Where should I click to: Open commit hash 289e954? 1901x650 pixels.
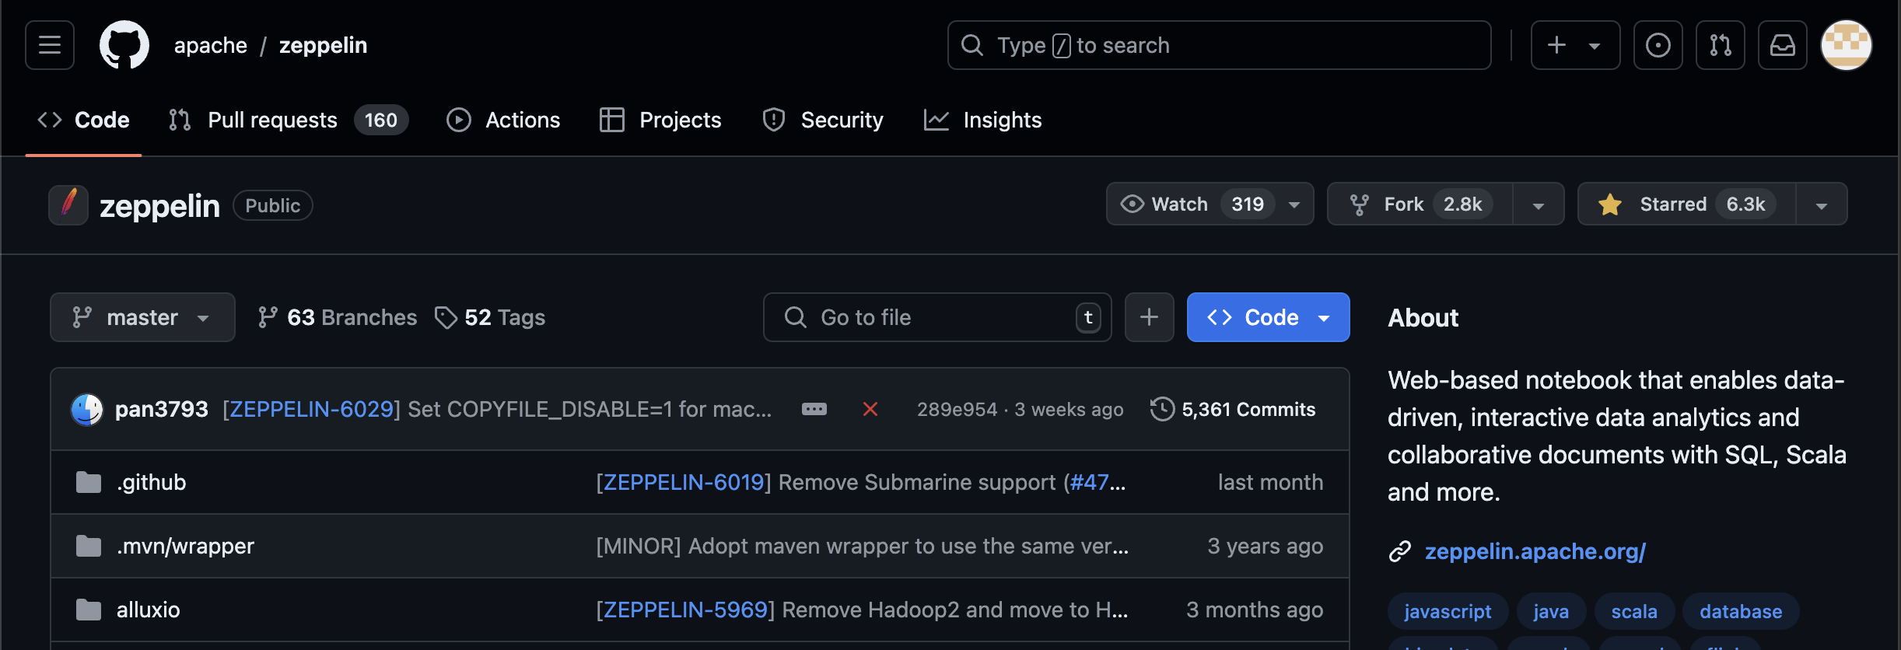pos(957,409)
